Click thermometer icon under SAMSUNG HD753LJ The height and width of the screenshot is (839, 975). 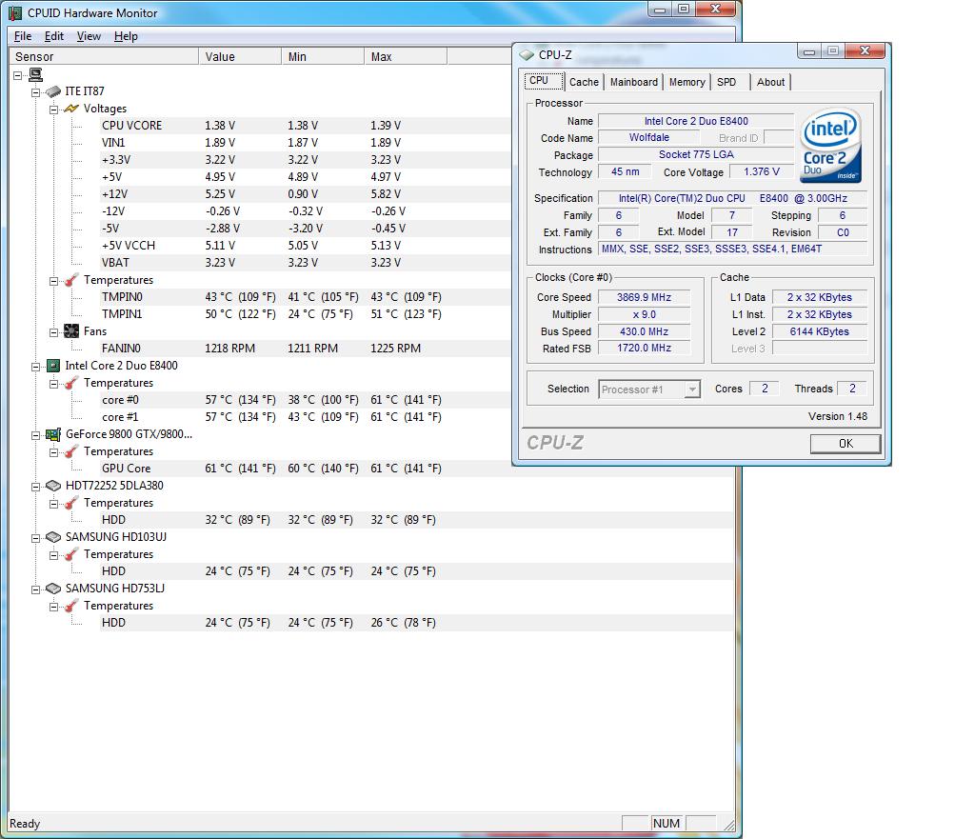pos(71,606)
